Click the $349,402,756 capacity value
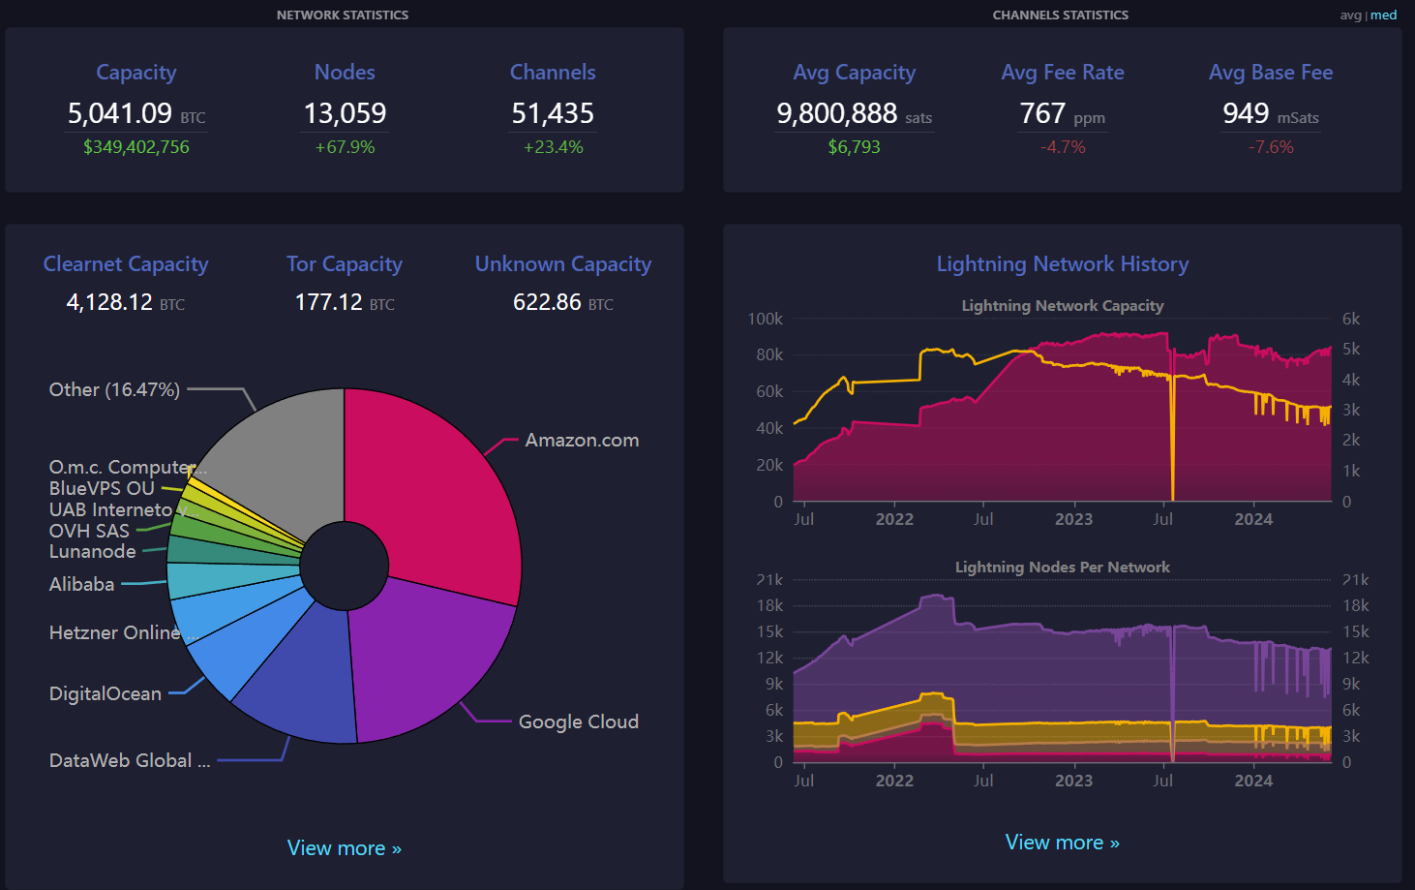1415x890 pixels. pyautogui.click(x=136, y=147)
